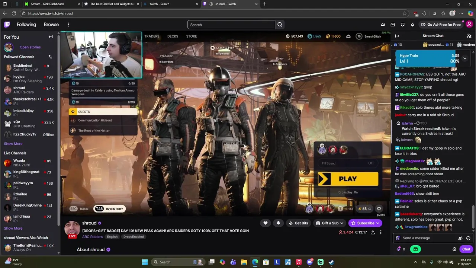Click the username ELBOATOS in chat
Screen dimensions: 476x268
(x=409, y=148)
